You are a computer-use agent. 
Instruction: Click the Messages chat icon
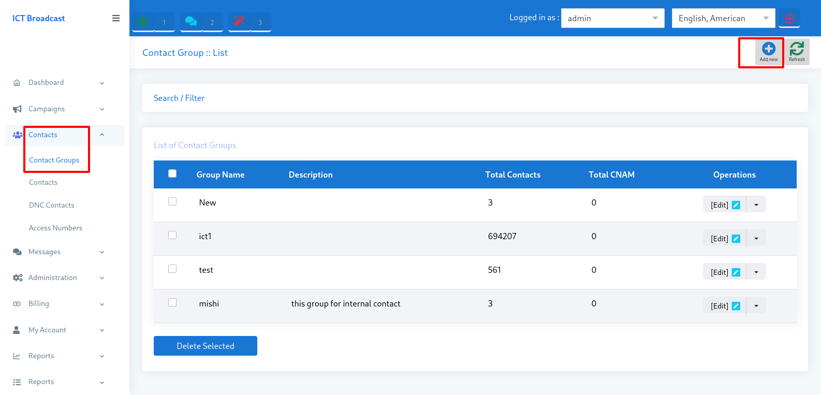[17, 252]
